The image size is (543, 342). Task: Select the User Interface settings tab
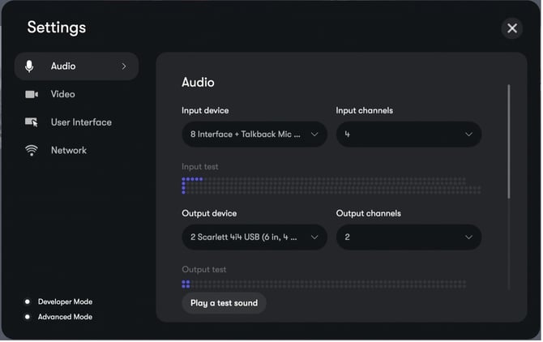(x=81, y=122)
